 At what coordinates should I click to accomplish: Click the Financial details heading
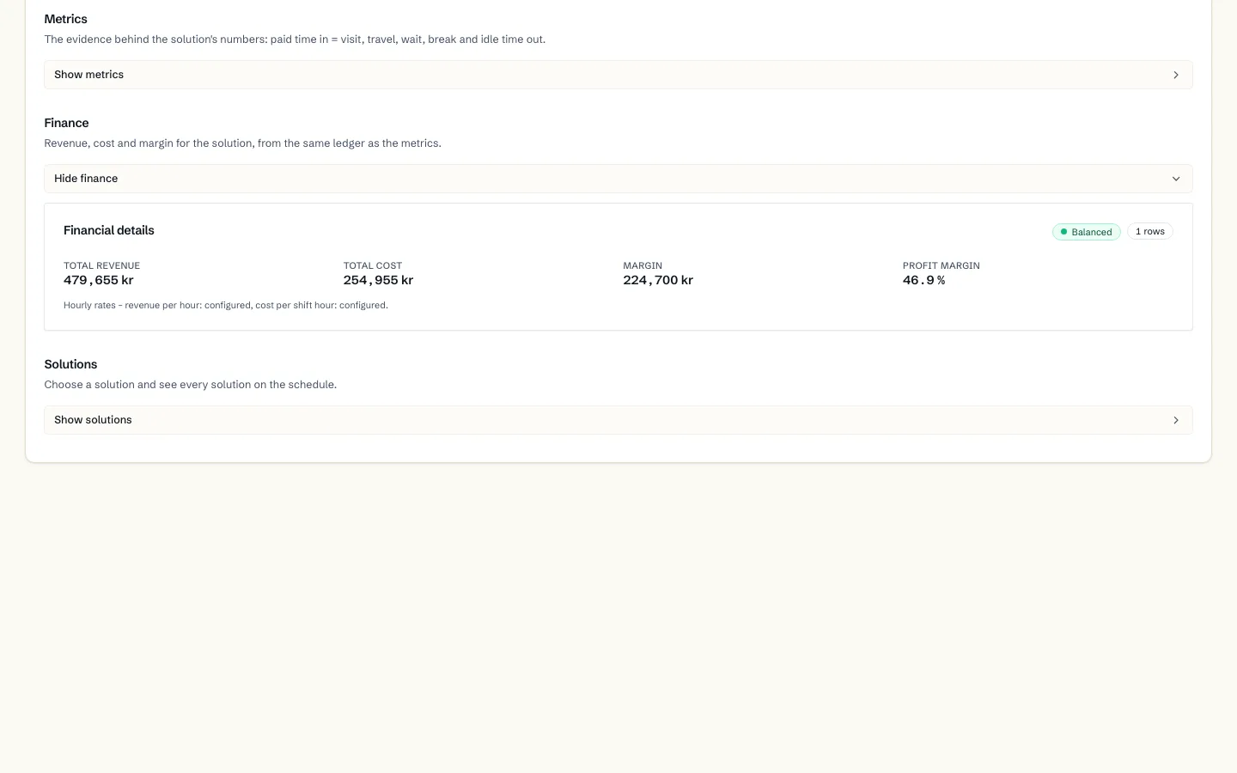[109, 230]
